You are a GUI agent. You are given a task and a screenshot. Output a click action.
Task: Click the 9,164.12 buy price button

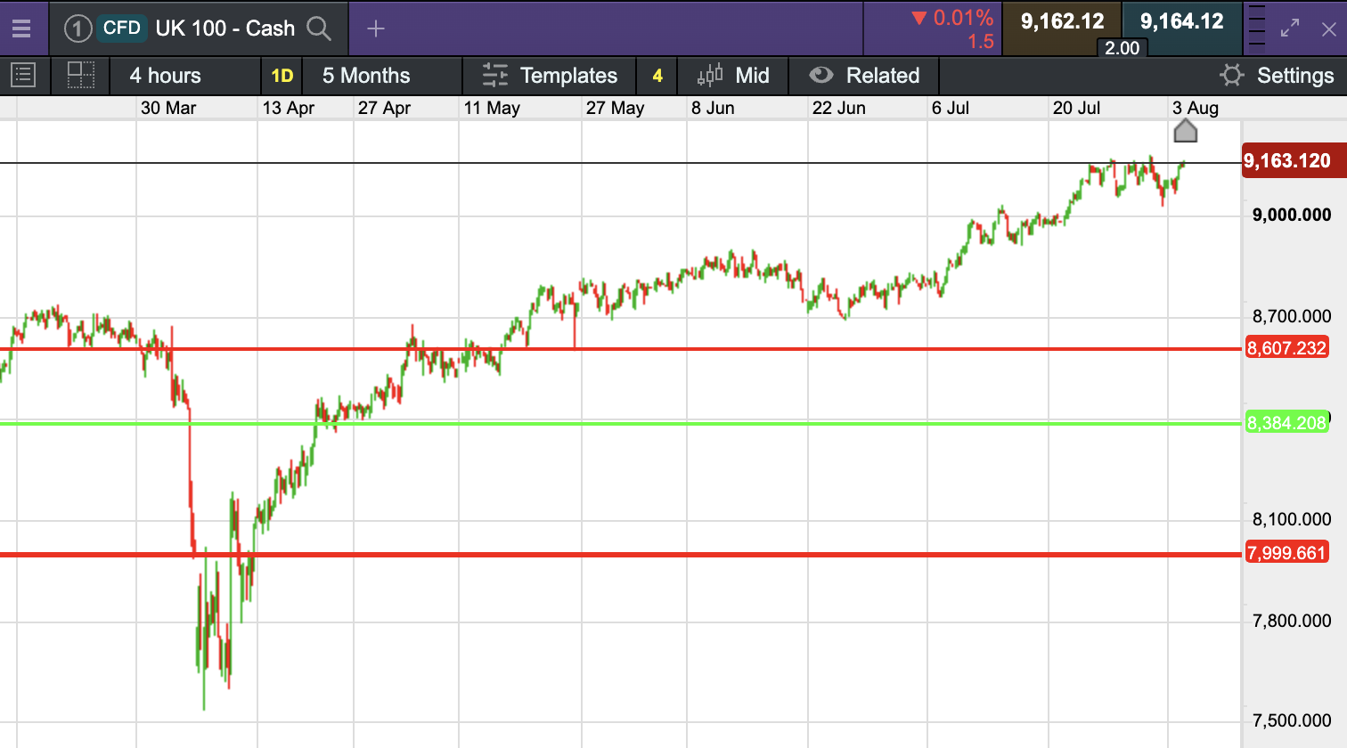coord(1181,21)
